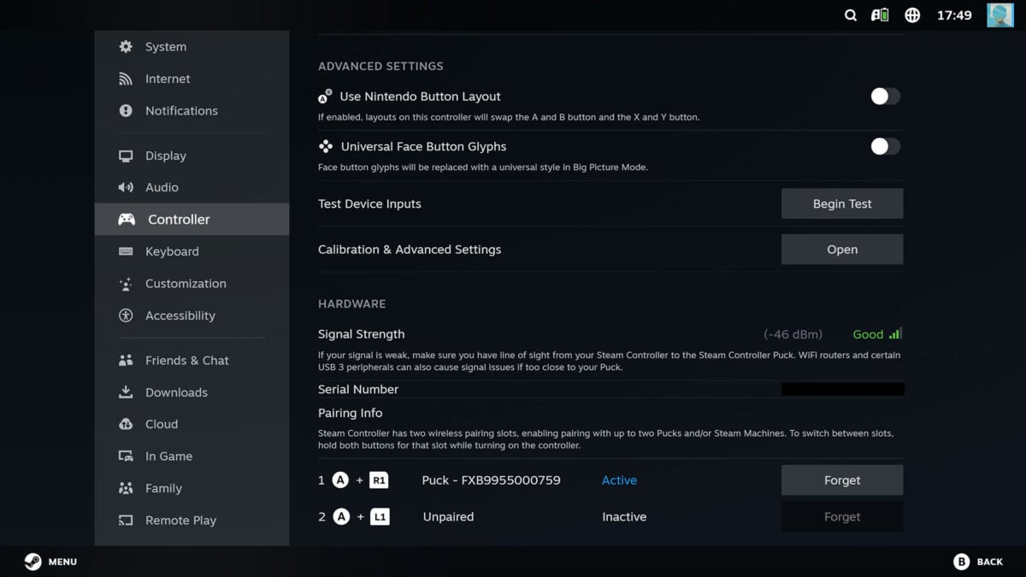The height and width of the screenshot is (577, 1026).
Task: Select the Downloads arrow icon in sidebar
Action: [126, 392]
